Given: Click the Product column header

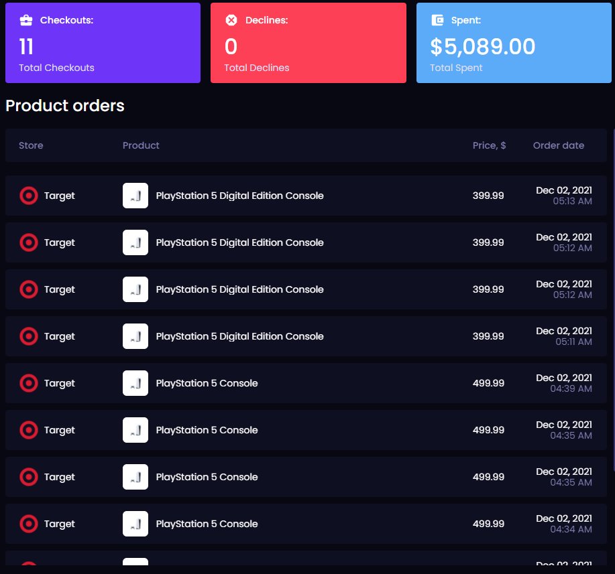Looking at the screenshot, I should point(141,145).
